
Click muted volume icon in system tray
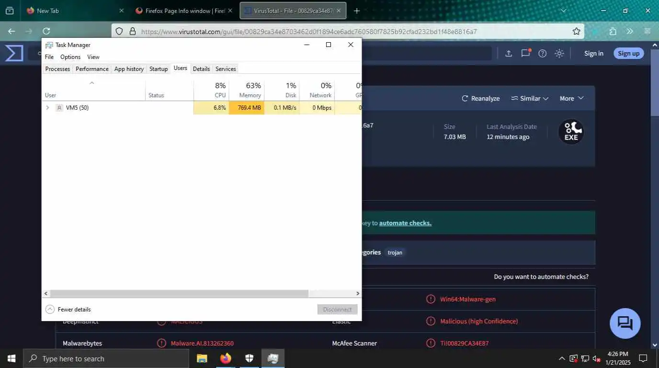pyautogui.click(x=597, y=358)
